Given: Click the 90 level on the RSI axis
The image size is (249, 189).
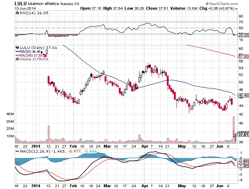Looking at the screenshot, I should point(241,16).
